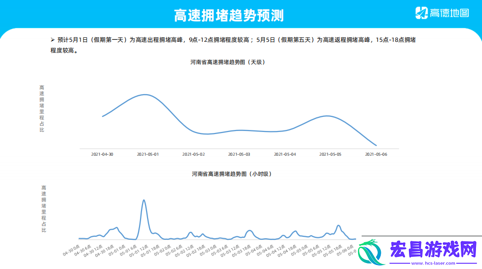The height and width of the screenshot is (269, 482).
Task: Select the forecast summary line starting 预计5月1日
Action: click(x=236, y=40)
